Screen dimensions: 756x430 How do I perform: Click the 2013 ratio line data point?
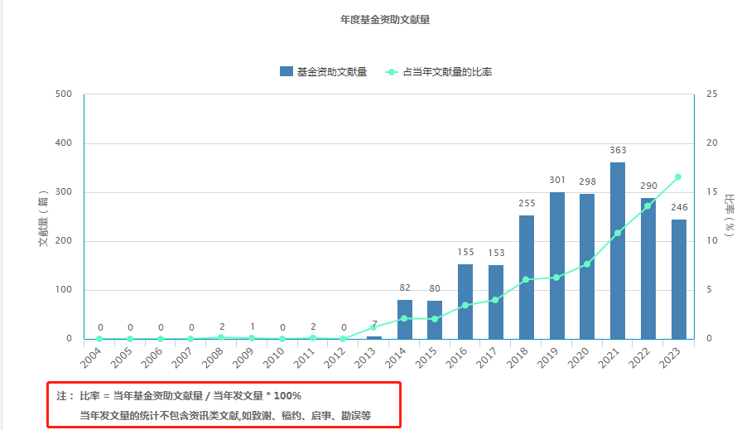[x=373, y=327]
